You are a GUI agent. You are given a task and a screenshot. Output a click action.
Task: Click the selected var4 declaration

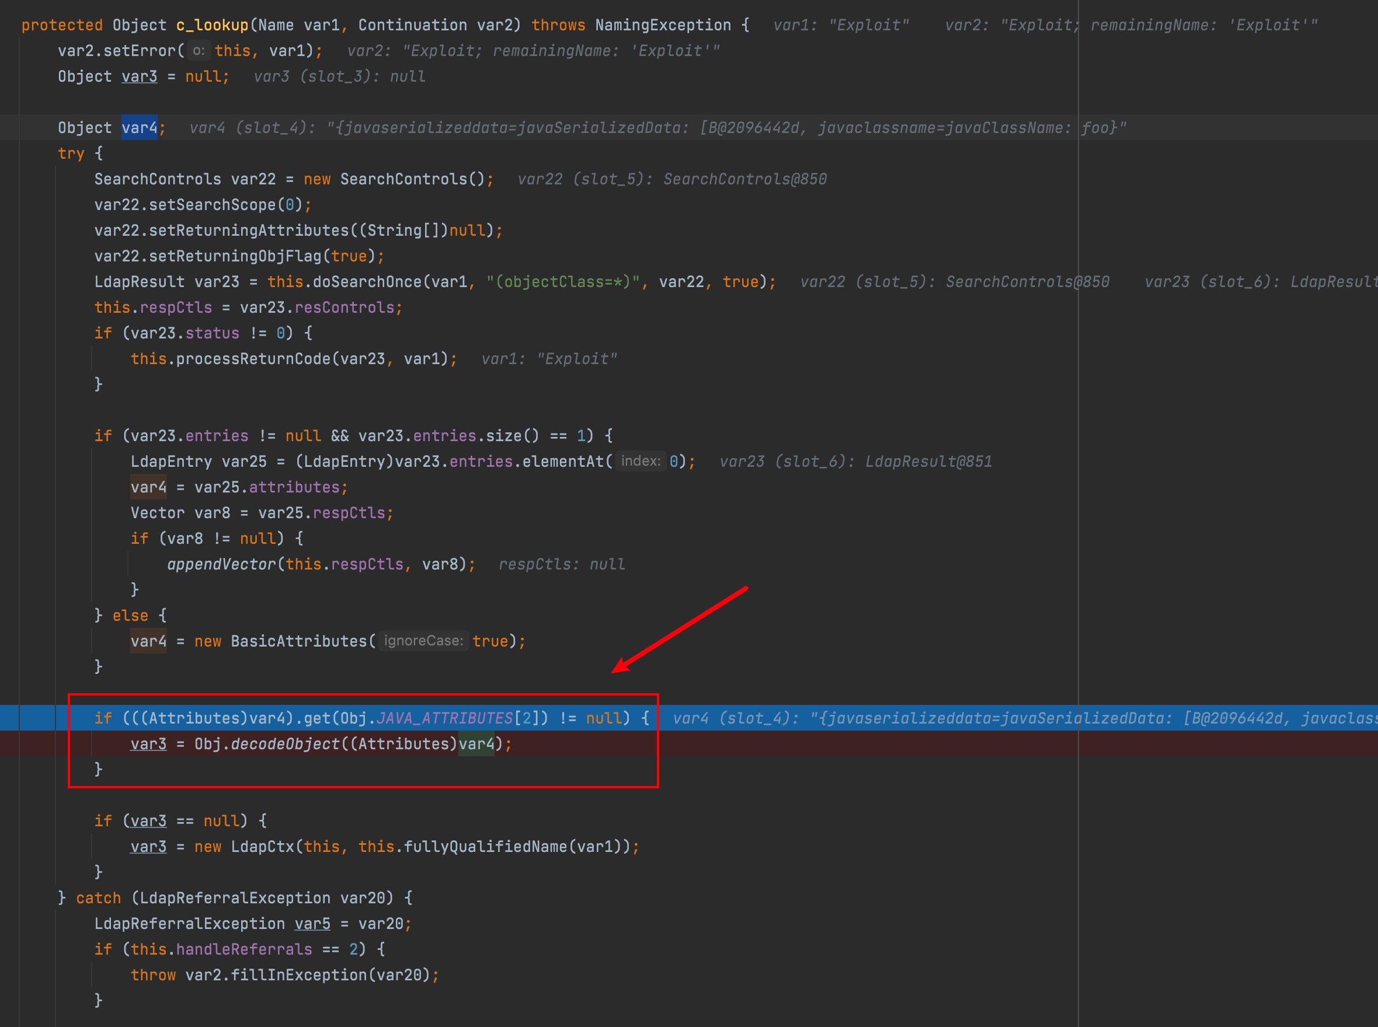tap(140, 128)
